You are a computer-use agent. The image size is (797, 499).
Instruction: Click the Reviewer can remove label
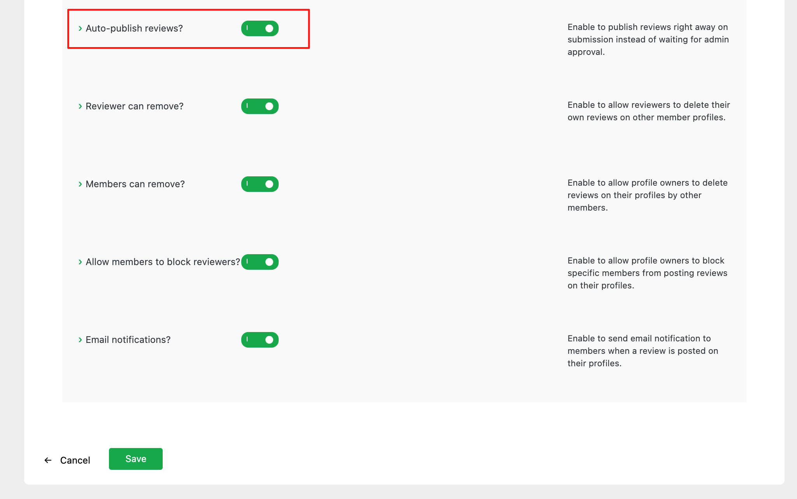tap(135, 106)
